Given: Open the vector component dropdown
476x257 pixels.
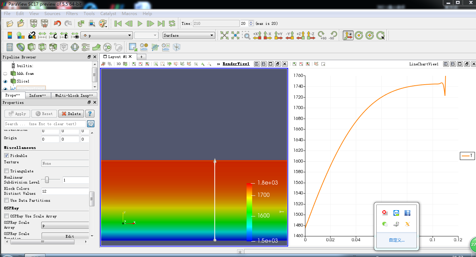Looking at the screenshot, I should [146, 35].
